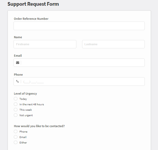Select Either contact method option
The width and height of the screenshot is (158, 150).
click(16, 142)
